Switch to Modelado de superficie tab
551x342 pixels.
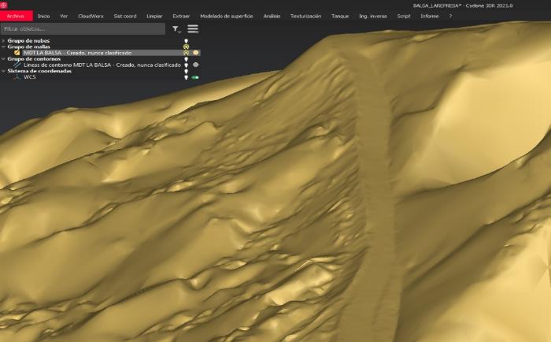tap(227, 16)
